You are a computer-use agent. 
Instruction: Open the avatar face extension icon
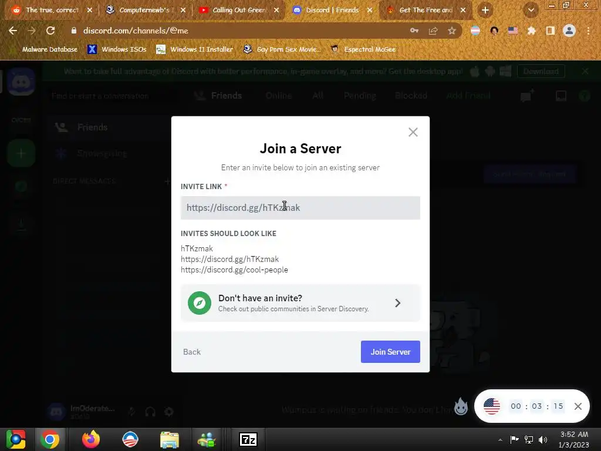click(x=494, y=31)
